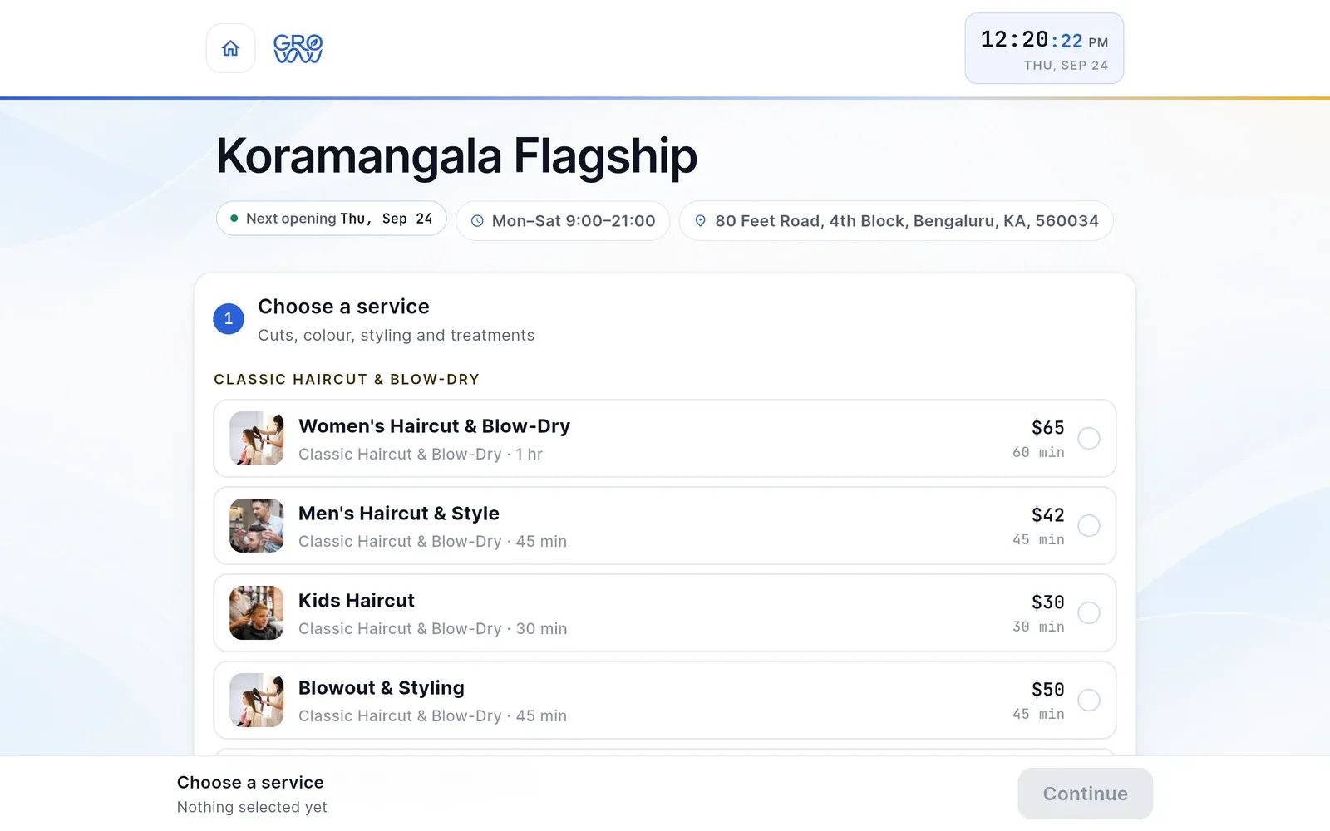This screenshot has width=1330, height=831.
Task: Go to the home screen icon
Action: [230, 48]
